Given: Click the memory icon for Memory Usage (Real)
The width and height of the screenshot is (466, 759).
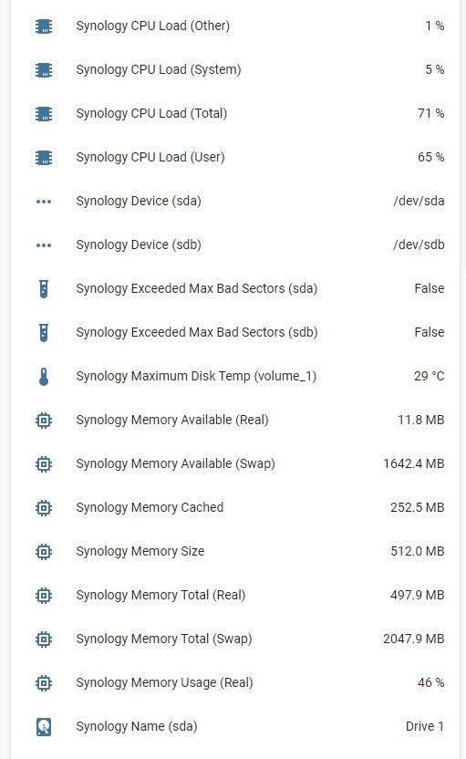Looking at the screenshot, I should [x=44, y=683].
